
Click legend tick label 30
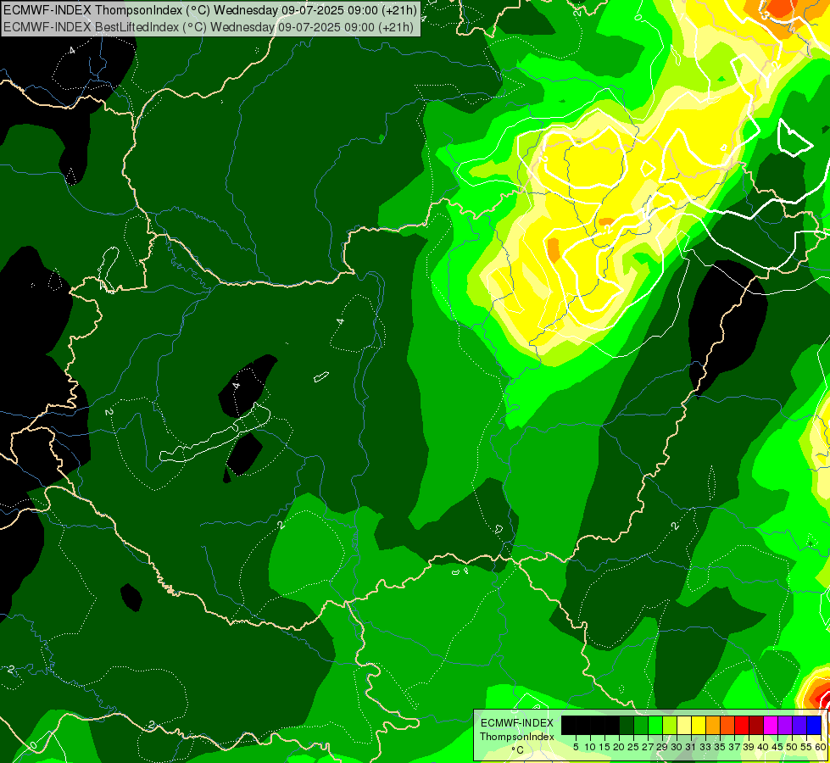[677, 747]
